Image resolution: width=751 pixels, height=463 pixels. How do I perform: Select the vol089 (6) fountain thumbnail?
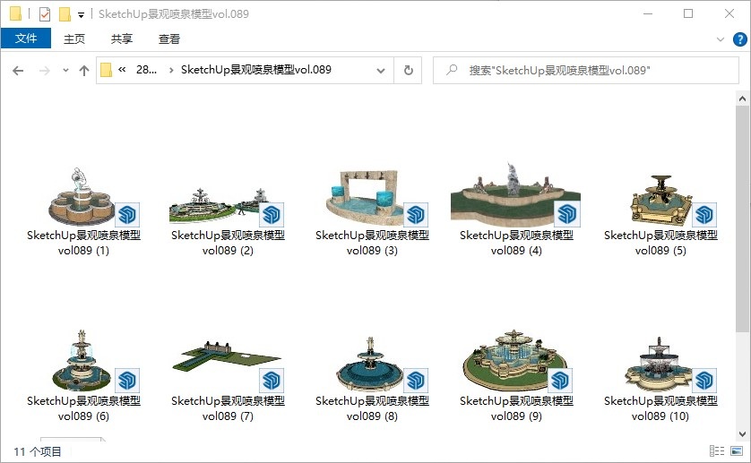[83, 361]
